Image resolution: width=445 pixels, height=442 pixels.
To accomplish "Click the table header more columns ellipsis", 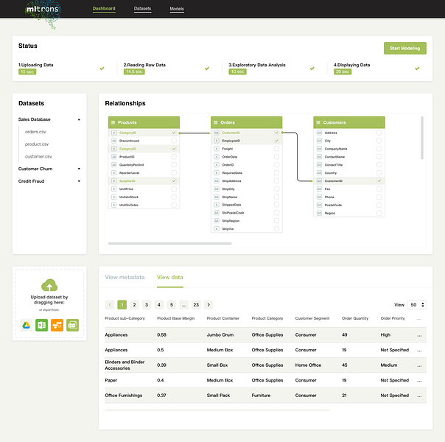I will tap(419, 319).
